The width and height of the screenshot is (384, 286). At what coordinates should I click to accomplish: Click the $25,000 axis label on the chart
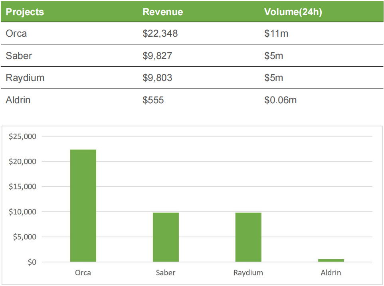click(x=22, y=136)
